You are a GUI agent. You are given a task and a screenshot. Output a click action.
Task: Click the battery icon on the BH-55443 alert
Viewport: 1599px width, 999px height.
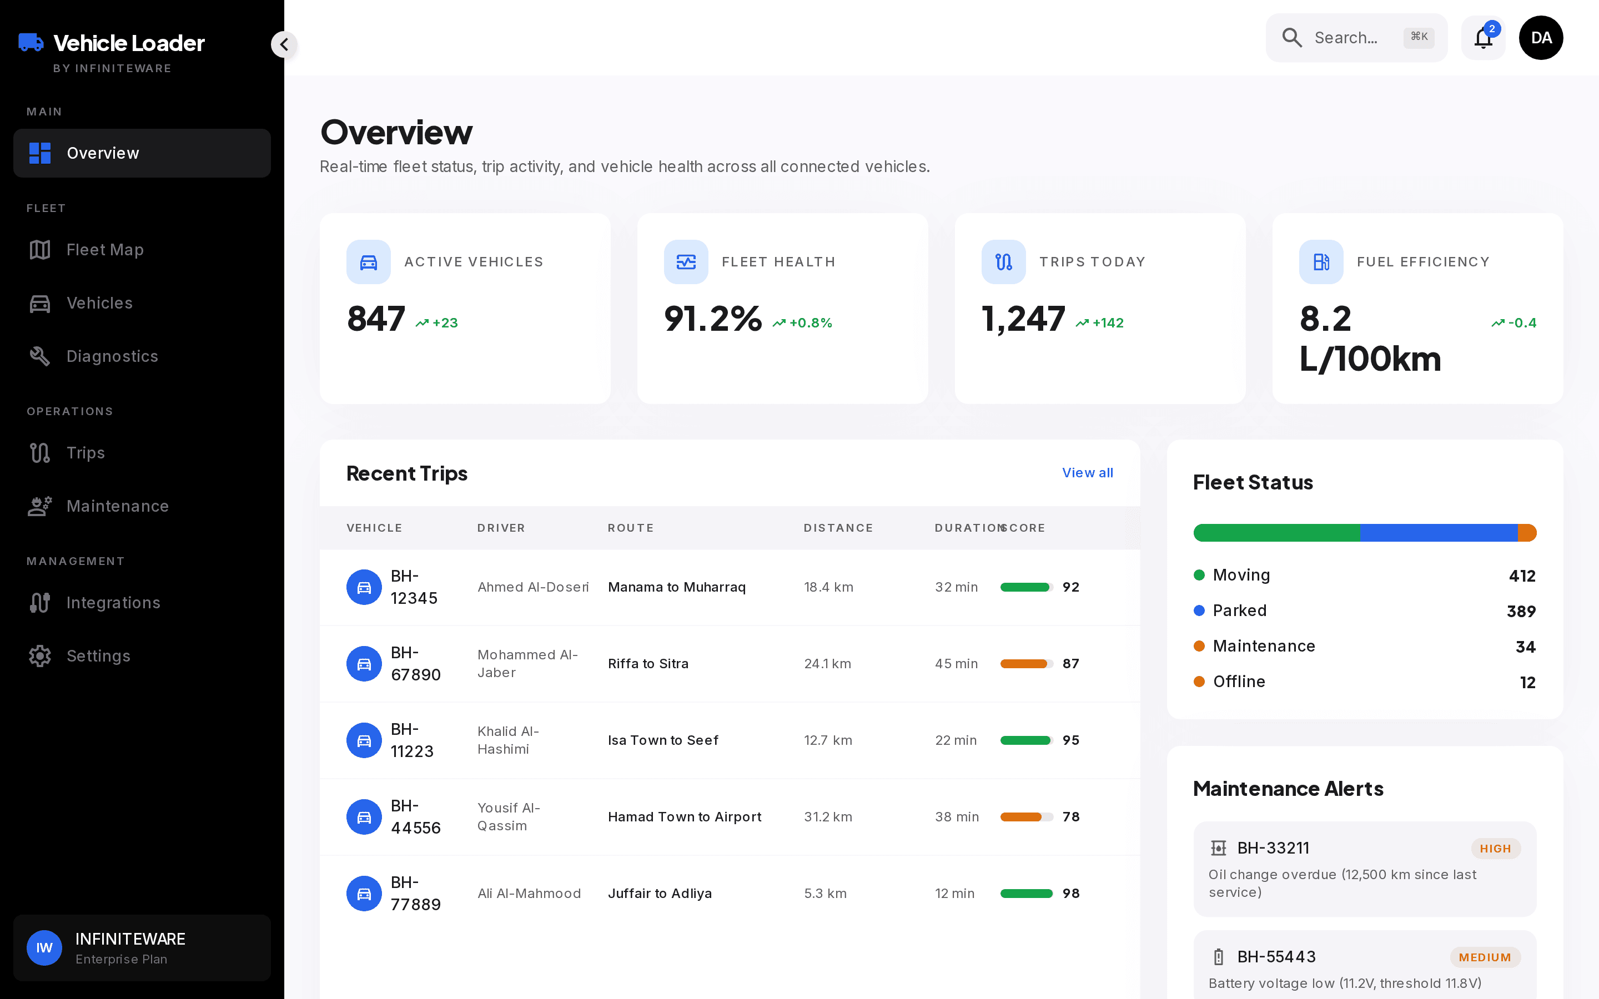(x=1219, y=957)
